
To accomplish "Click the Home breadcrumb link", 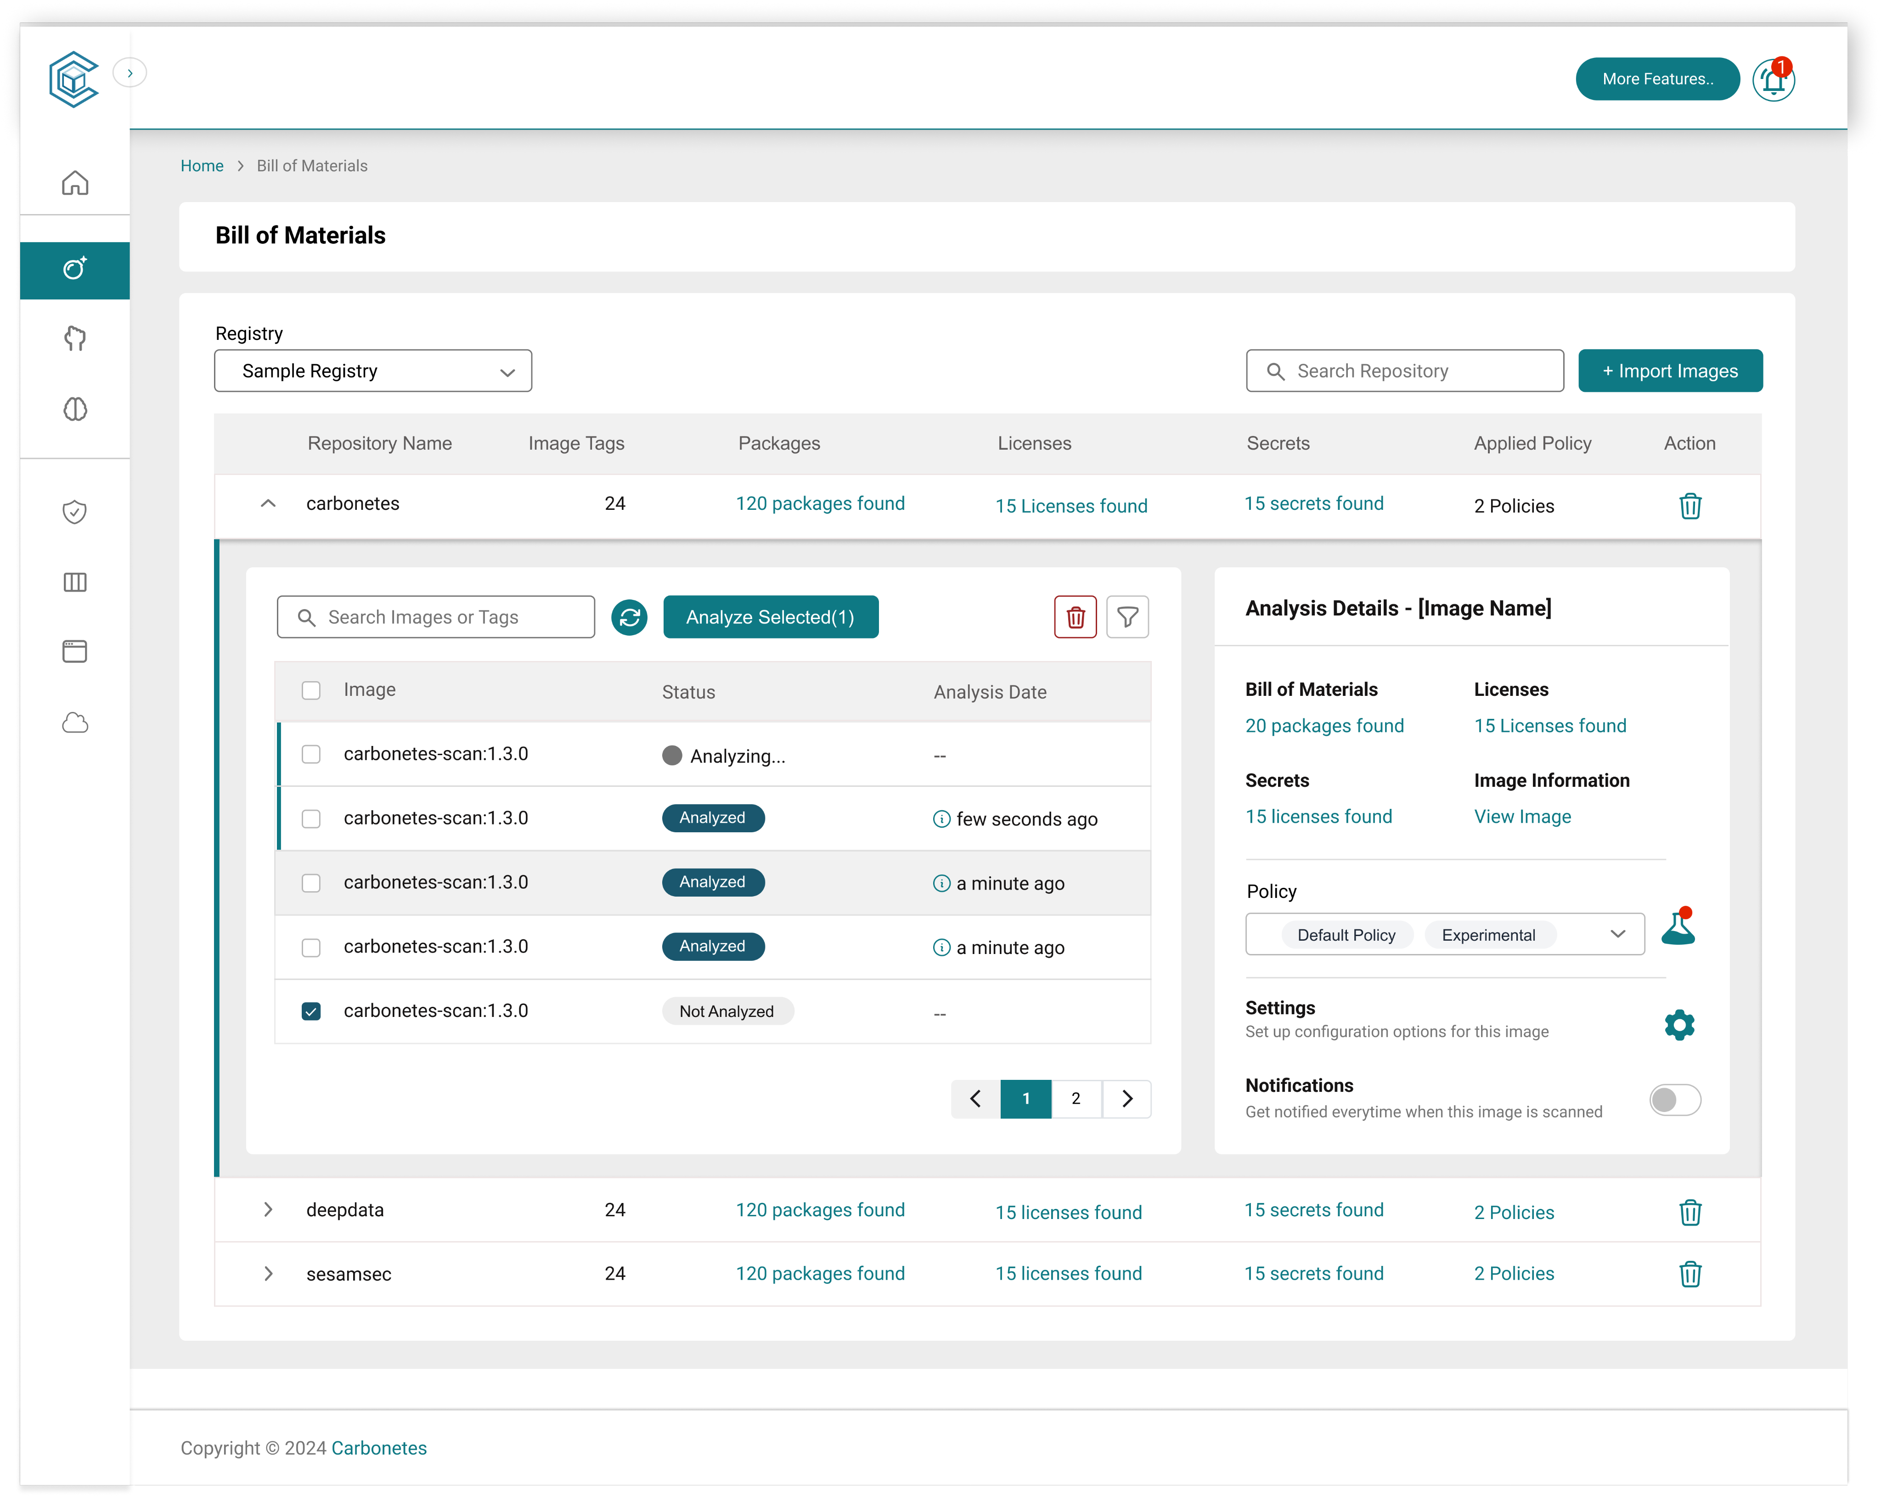I will tap(202, 166).
